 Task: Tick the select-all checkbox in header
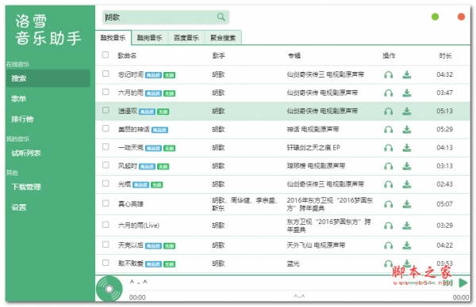pos(106,55)
